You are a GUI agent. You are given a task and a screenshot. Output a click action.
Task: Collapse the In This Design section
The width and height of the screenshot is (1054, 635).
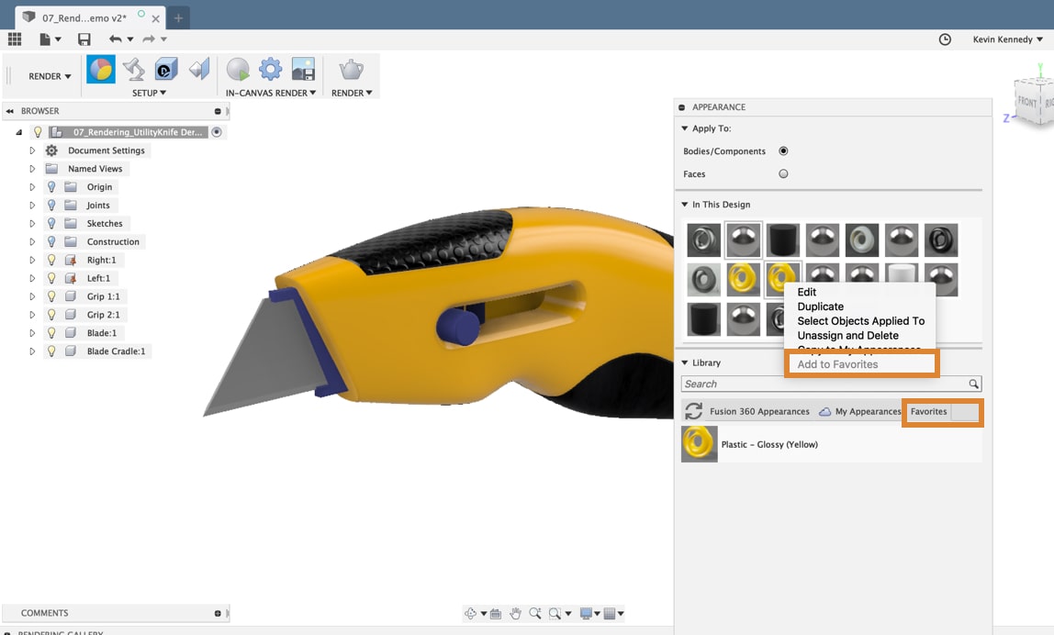click(684, 205)
